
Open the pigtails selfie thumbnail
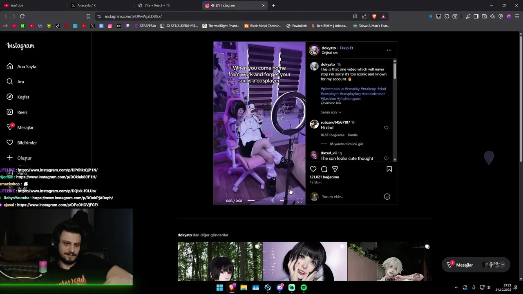point(305,261)
